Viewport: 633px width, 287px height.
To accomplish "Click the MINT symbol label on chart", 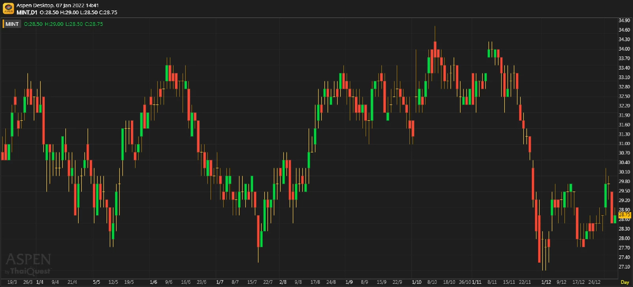I will 12,24.
